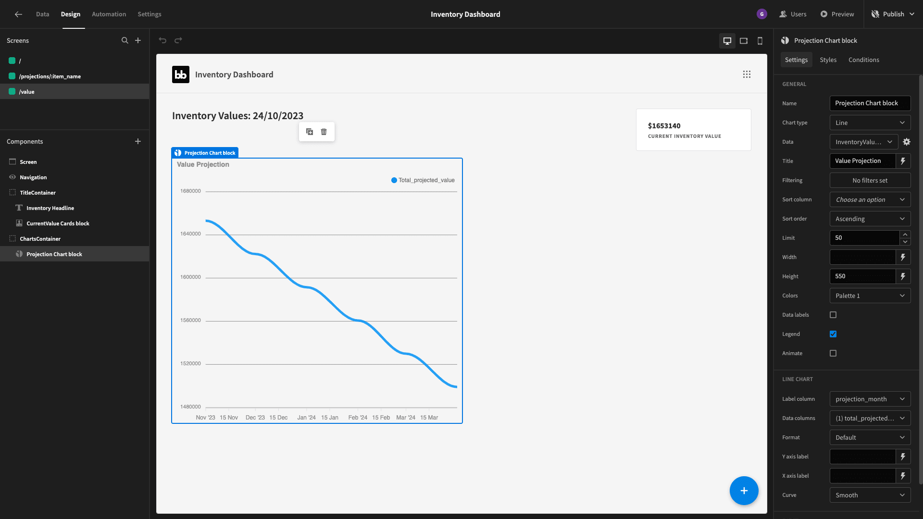Redo the last change

[x=178, y=40]
